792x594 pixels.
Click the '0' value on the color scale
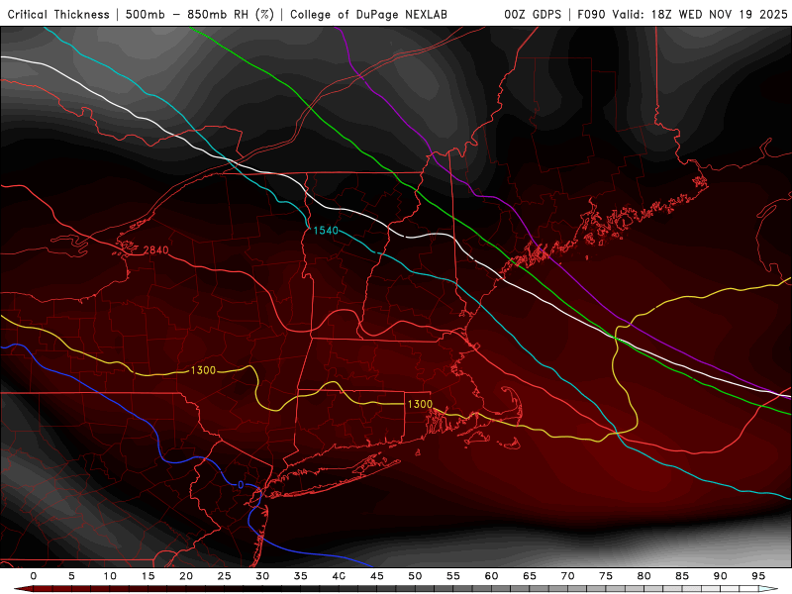click(34, 576)
